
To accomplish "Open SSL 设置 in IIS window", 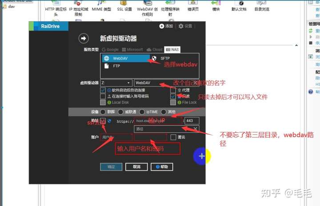I will pyautogui.click(x=124, y=6).
